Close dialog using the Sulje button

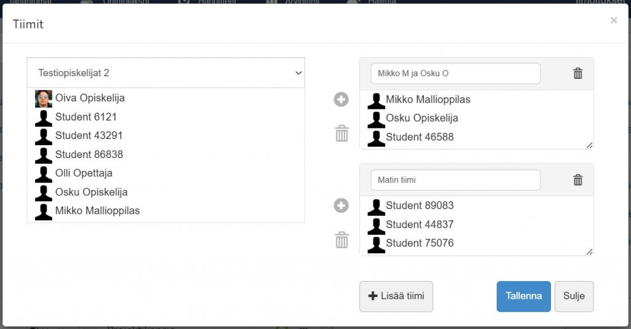click(574, 296)
